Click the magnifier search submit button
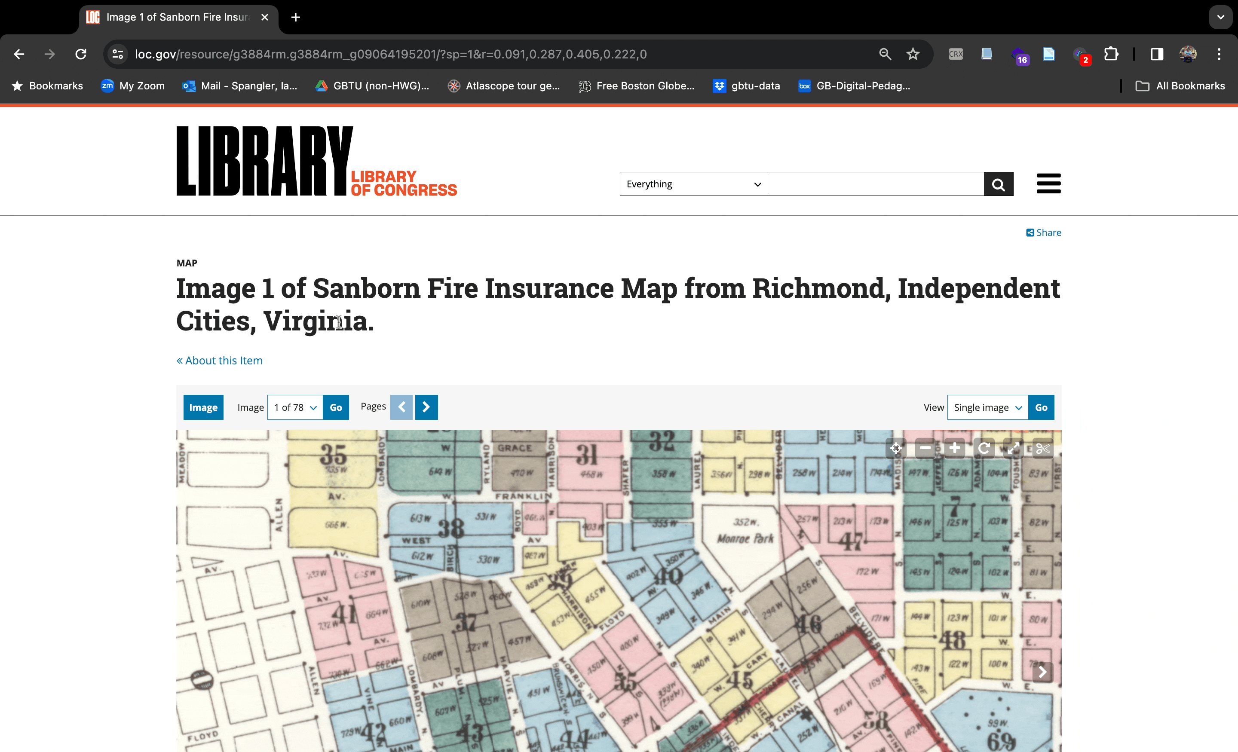This screenshot has height=752, width=1238. (x=998, y=184)
